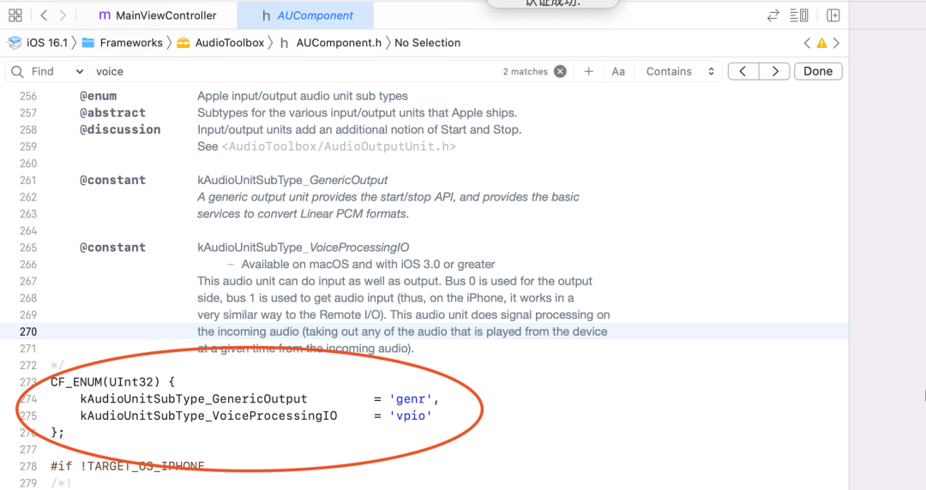
Task: Open the related items grid menu
Action: click(x=16, y=15)
